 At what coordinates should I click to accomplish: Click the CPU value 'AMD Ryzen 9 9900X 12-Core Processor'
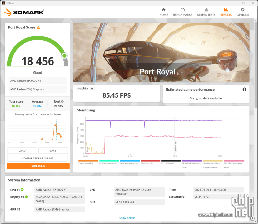[139, 192]
